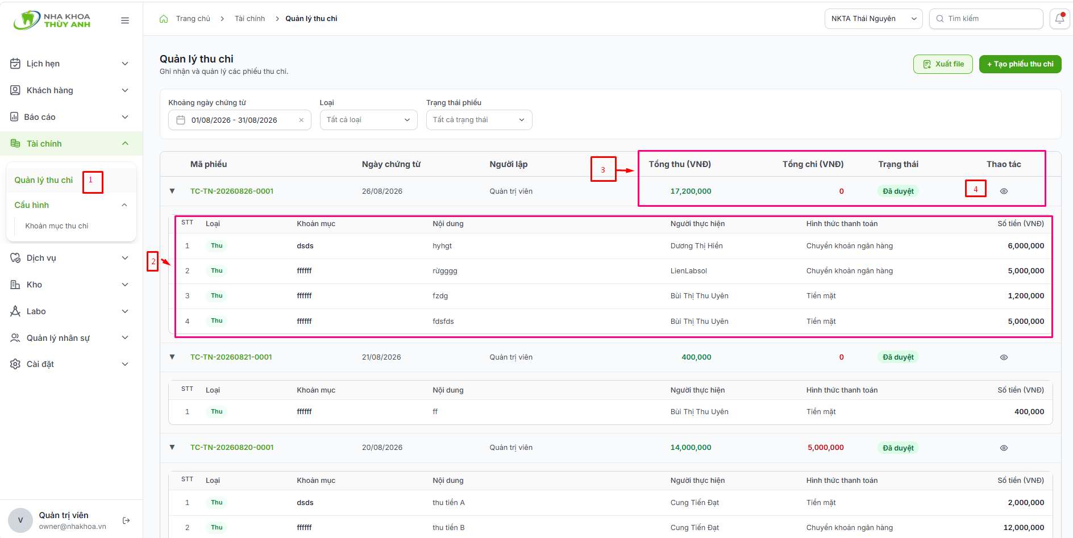View details of voucher TC-TN-20260821-0001 via eye icon
This screenshot has height=538, width=1073.
click(1004, 357)
